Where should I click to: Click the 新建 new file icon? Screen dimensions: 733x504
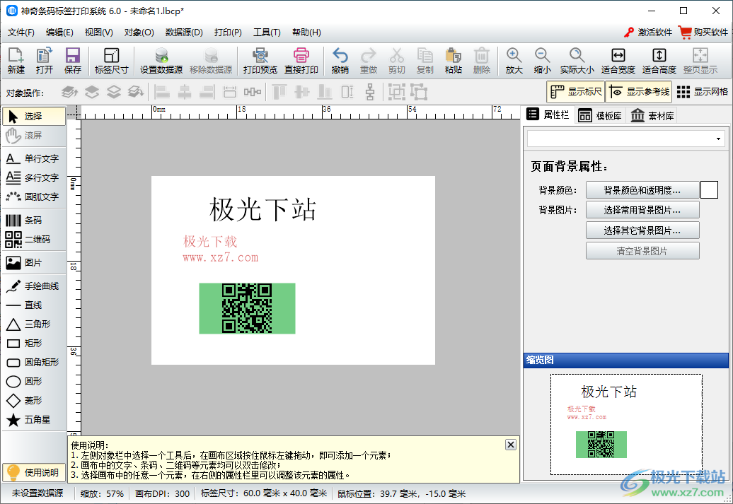pos(16,61)
